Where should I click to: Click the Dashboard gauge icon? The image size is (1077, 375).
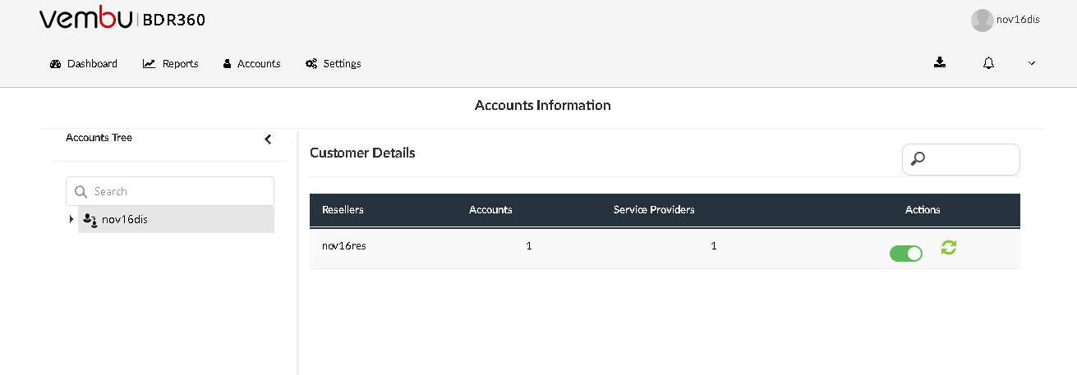(56, 64)
